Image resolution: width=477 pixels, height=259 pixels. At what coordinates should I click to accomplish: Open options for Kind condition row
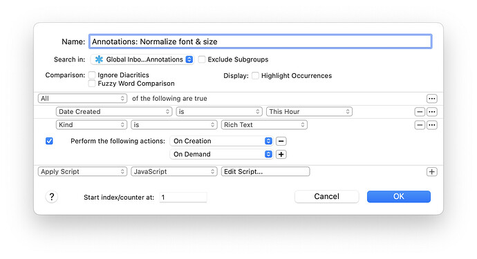point(432,125)
